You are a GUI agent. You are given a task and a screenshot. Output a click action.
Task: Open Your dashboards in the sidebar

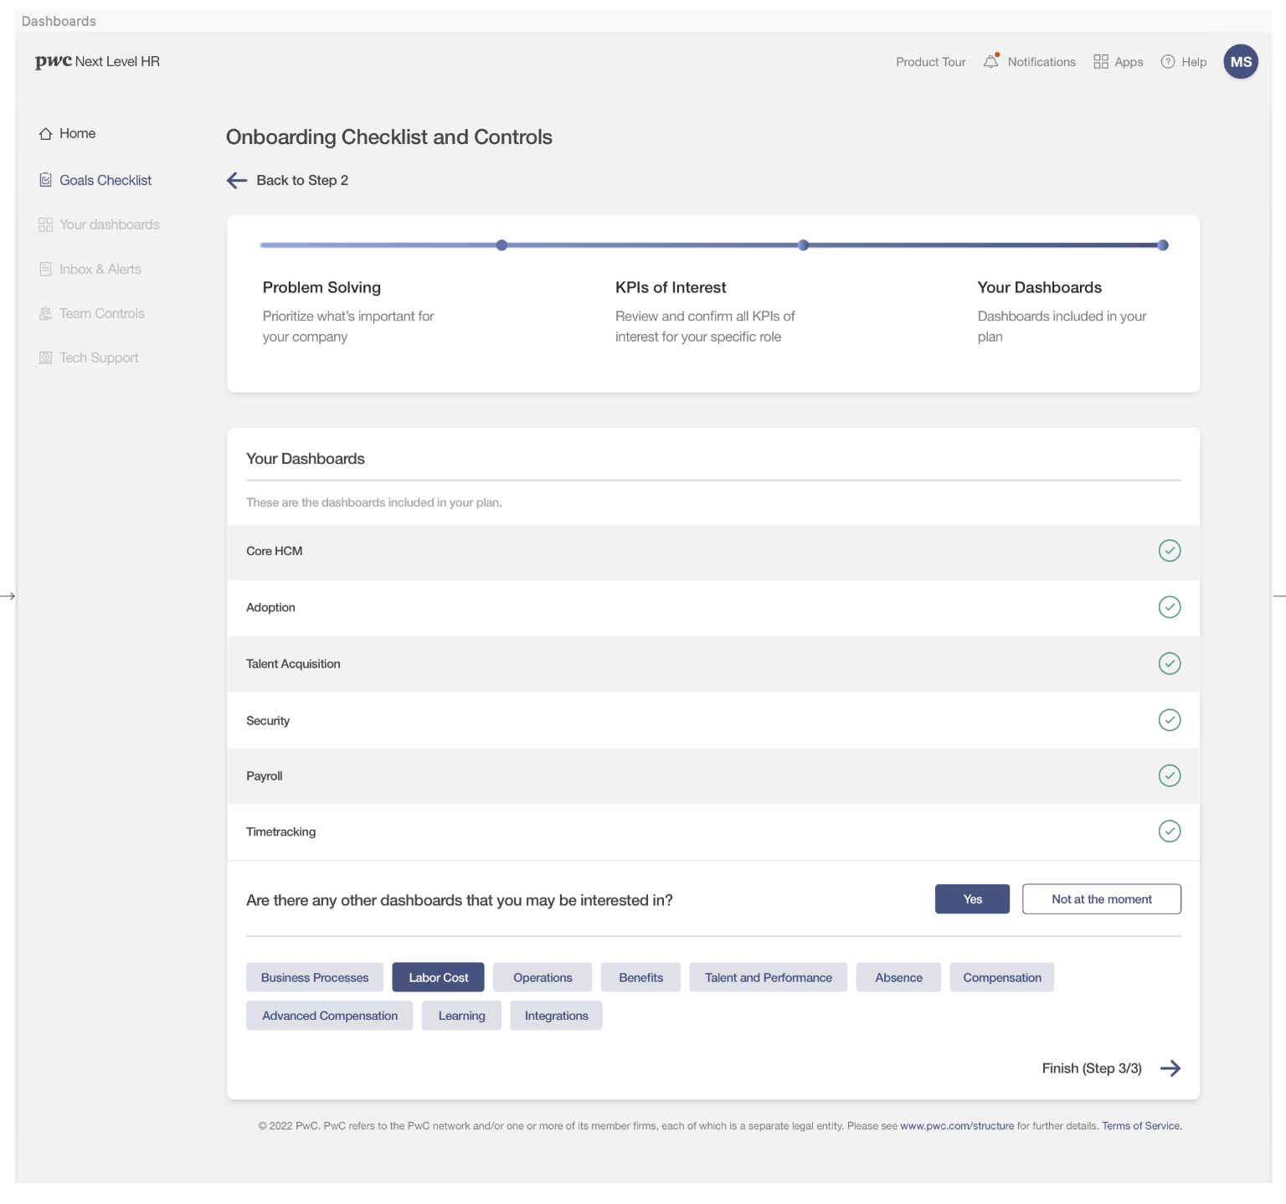click(x=110, y=224)
